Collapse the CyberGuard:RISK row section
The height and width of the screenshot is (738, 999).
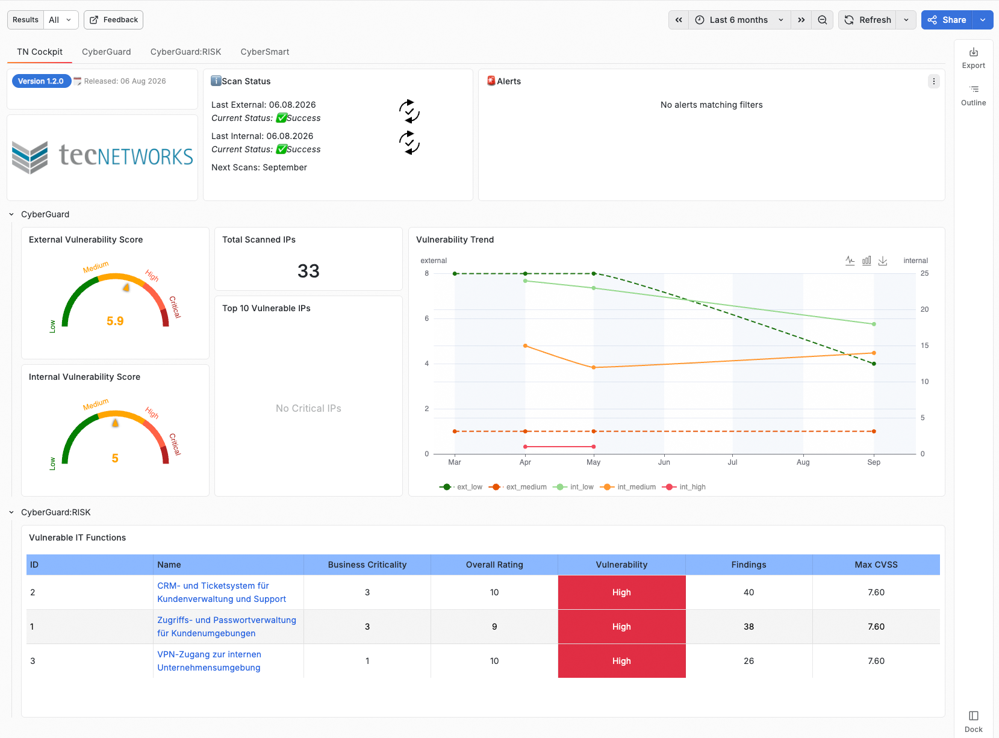tap(11, 512)
